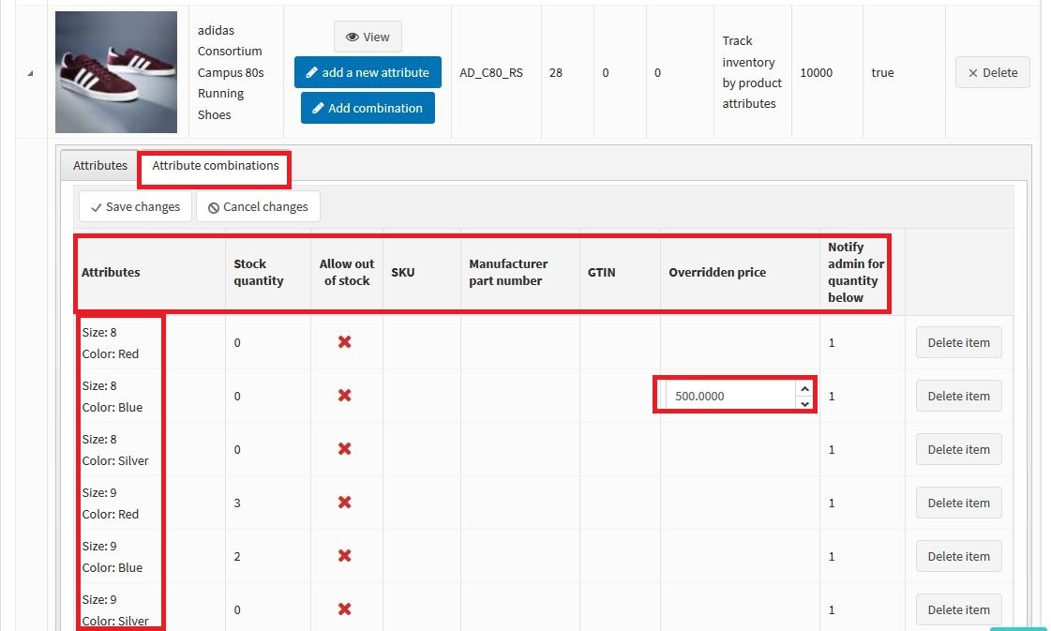The image size is (1051, 631).
Task: Decrease overridden price with down arrow
Action: (x=804, y=404)
